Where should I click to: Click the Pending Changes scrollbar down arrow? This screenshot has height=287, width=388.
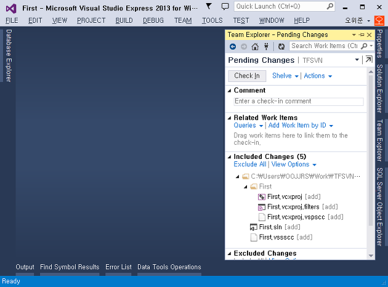coord(371,256)
